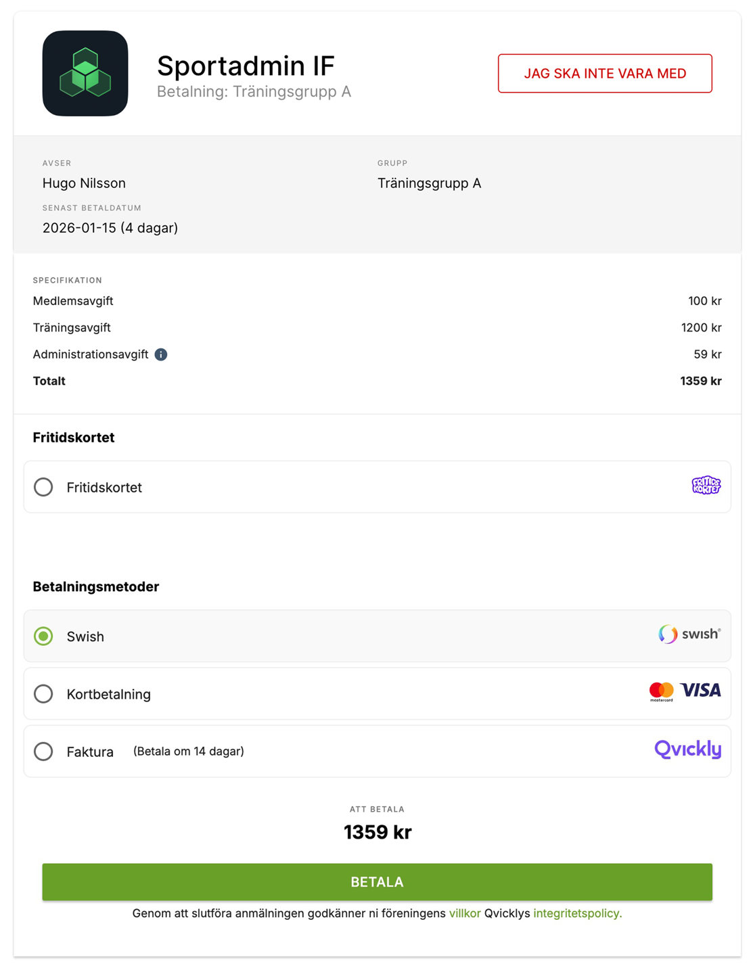Click the Qvickly logo

[x=687, y=749]
